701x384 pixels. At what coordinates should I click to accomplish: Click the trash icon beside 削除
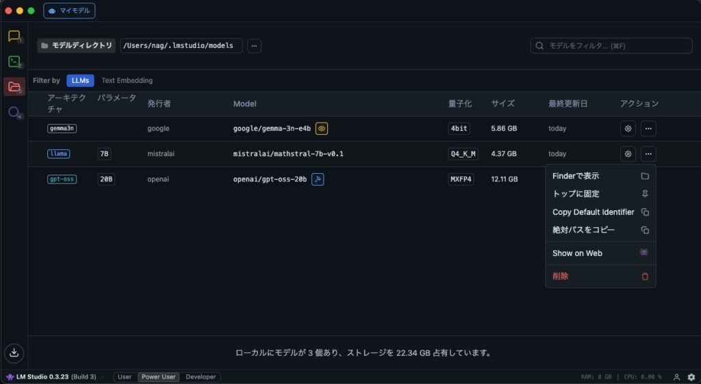pos(645,277)
